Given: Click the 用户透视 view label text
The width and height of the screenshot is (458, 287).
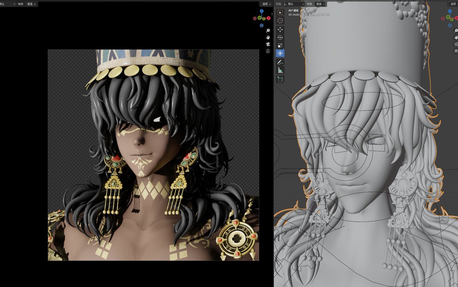Looking at the screenshot, I should coord(293,11).
